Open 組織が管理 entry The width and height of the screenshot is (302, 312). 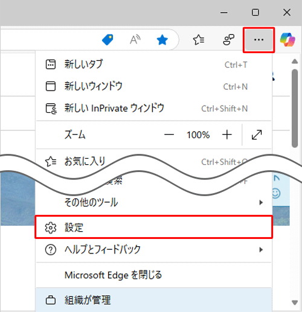click(154, 300)
